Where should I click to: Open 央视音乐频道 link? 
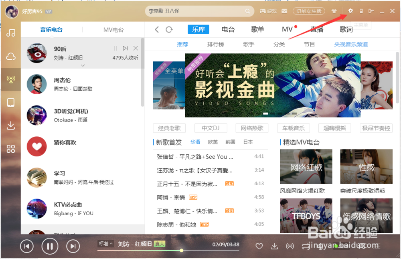[x=351, y=45]
